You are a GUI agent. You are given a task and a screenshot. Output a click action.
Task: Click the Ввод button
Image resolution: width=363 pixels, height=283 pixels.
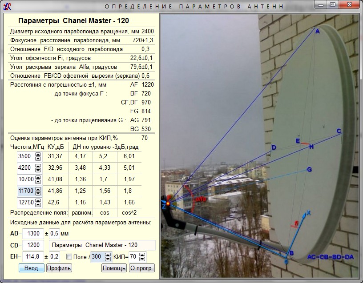pyautogui.click(x=31, y=268)
